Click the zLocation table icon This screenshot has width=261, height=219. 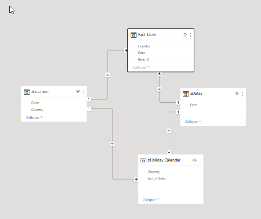27,92
